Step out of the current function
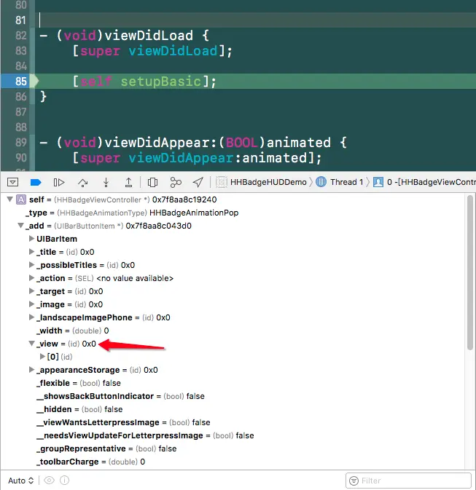This screenshot has width=476, height=490. 128,182
